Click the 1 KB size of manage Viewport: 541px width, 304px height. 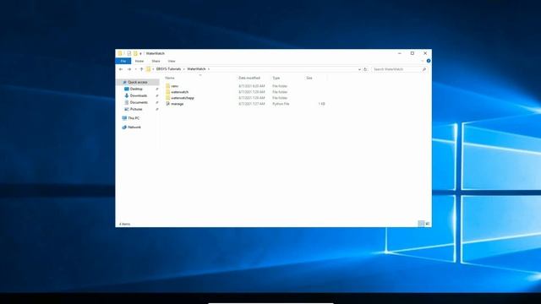click(321, 104)
